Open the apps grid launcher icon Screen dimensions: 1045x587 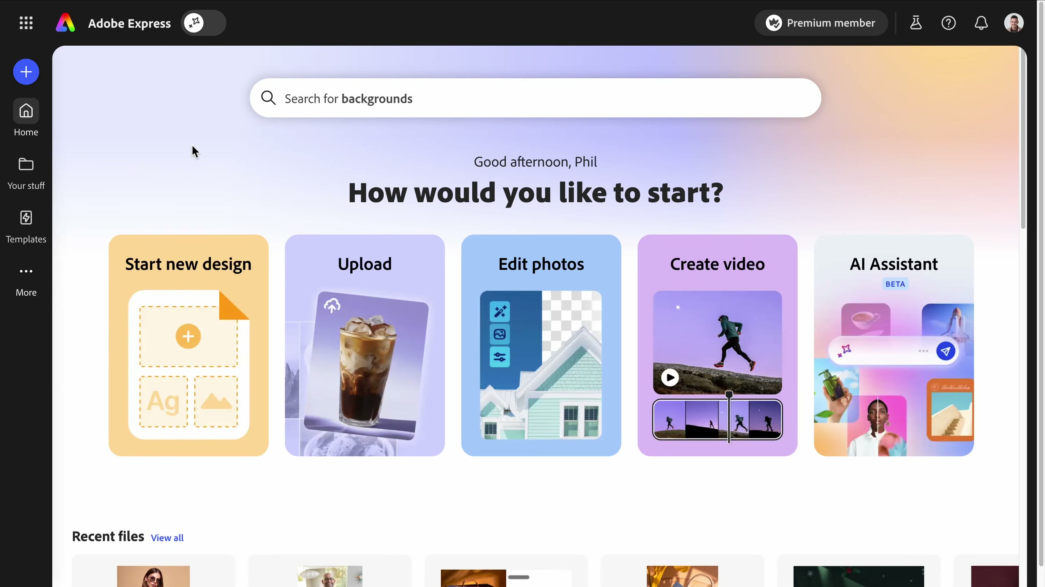click(26, 23)
